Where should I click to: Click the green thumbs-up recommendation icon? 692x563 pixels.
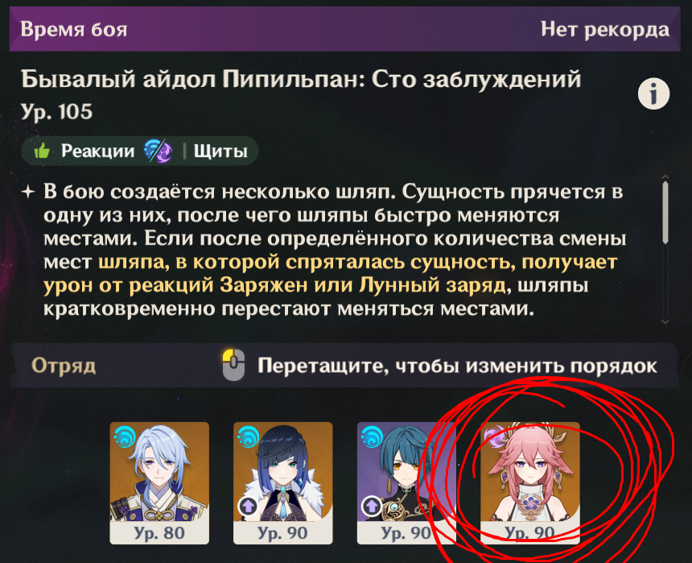pyautogui.click(x=43, y=151)
